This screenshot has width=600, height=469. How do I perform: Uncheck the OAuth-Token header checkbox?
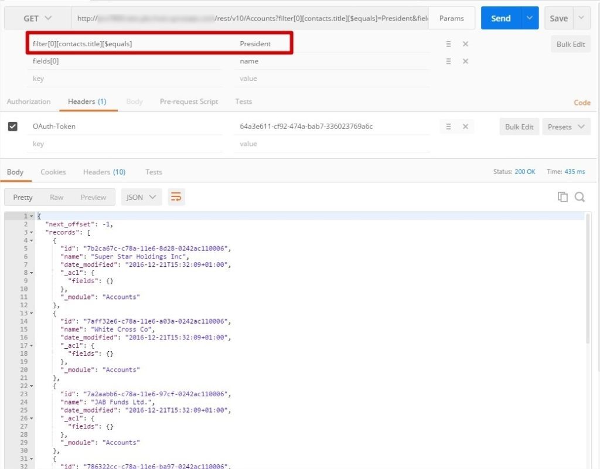(13, 126)
